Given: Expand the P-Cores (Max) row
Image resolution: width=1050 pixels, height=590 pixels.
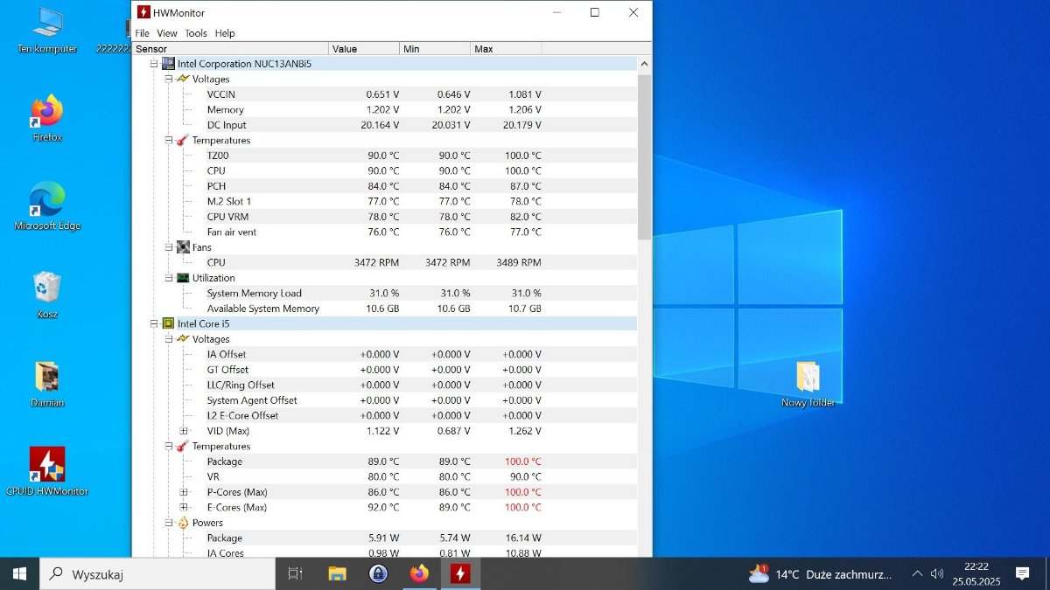Looking at the screenshot, I should (x=184, y=492).
